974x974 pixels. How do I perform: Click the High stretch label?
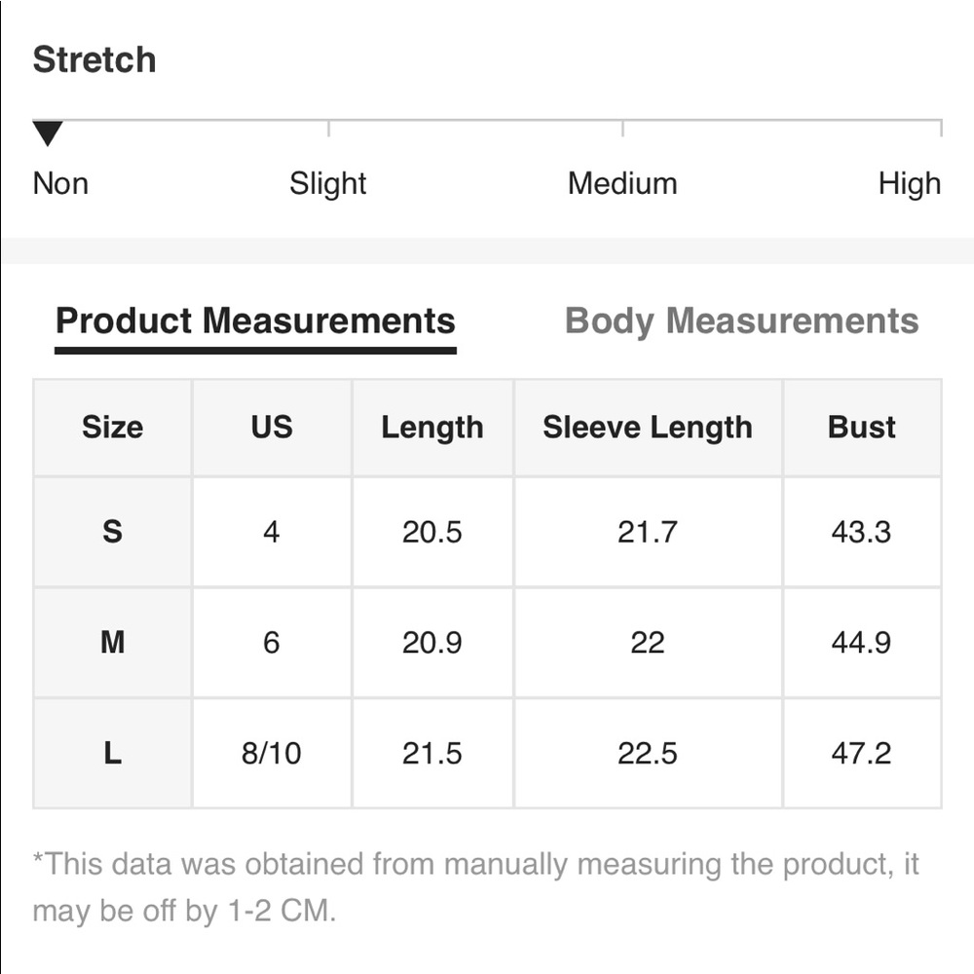coord(910,184)
